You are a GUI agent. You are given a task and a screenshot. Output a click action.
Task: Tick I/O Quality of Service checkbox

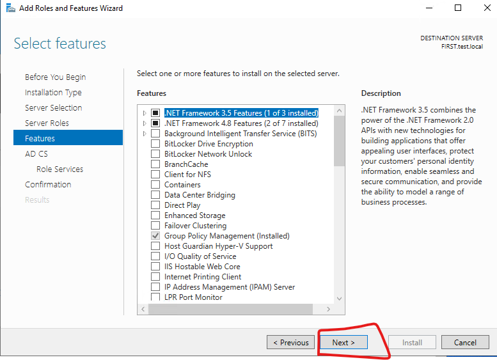(155, 256)
